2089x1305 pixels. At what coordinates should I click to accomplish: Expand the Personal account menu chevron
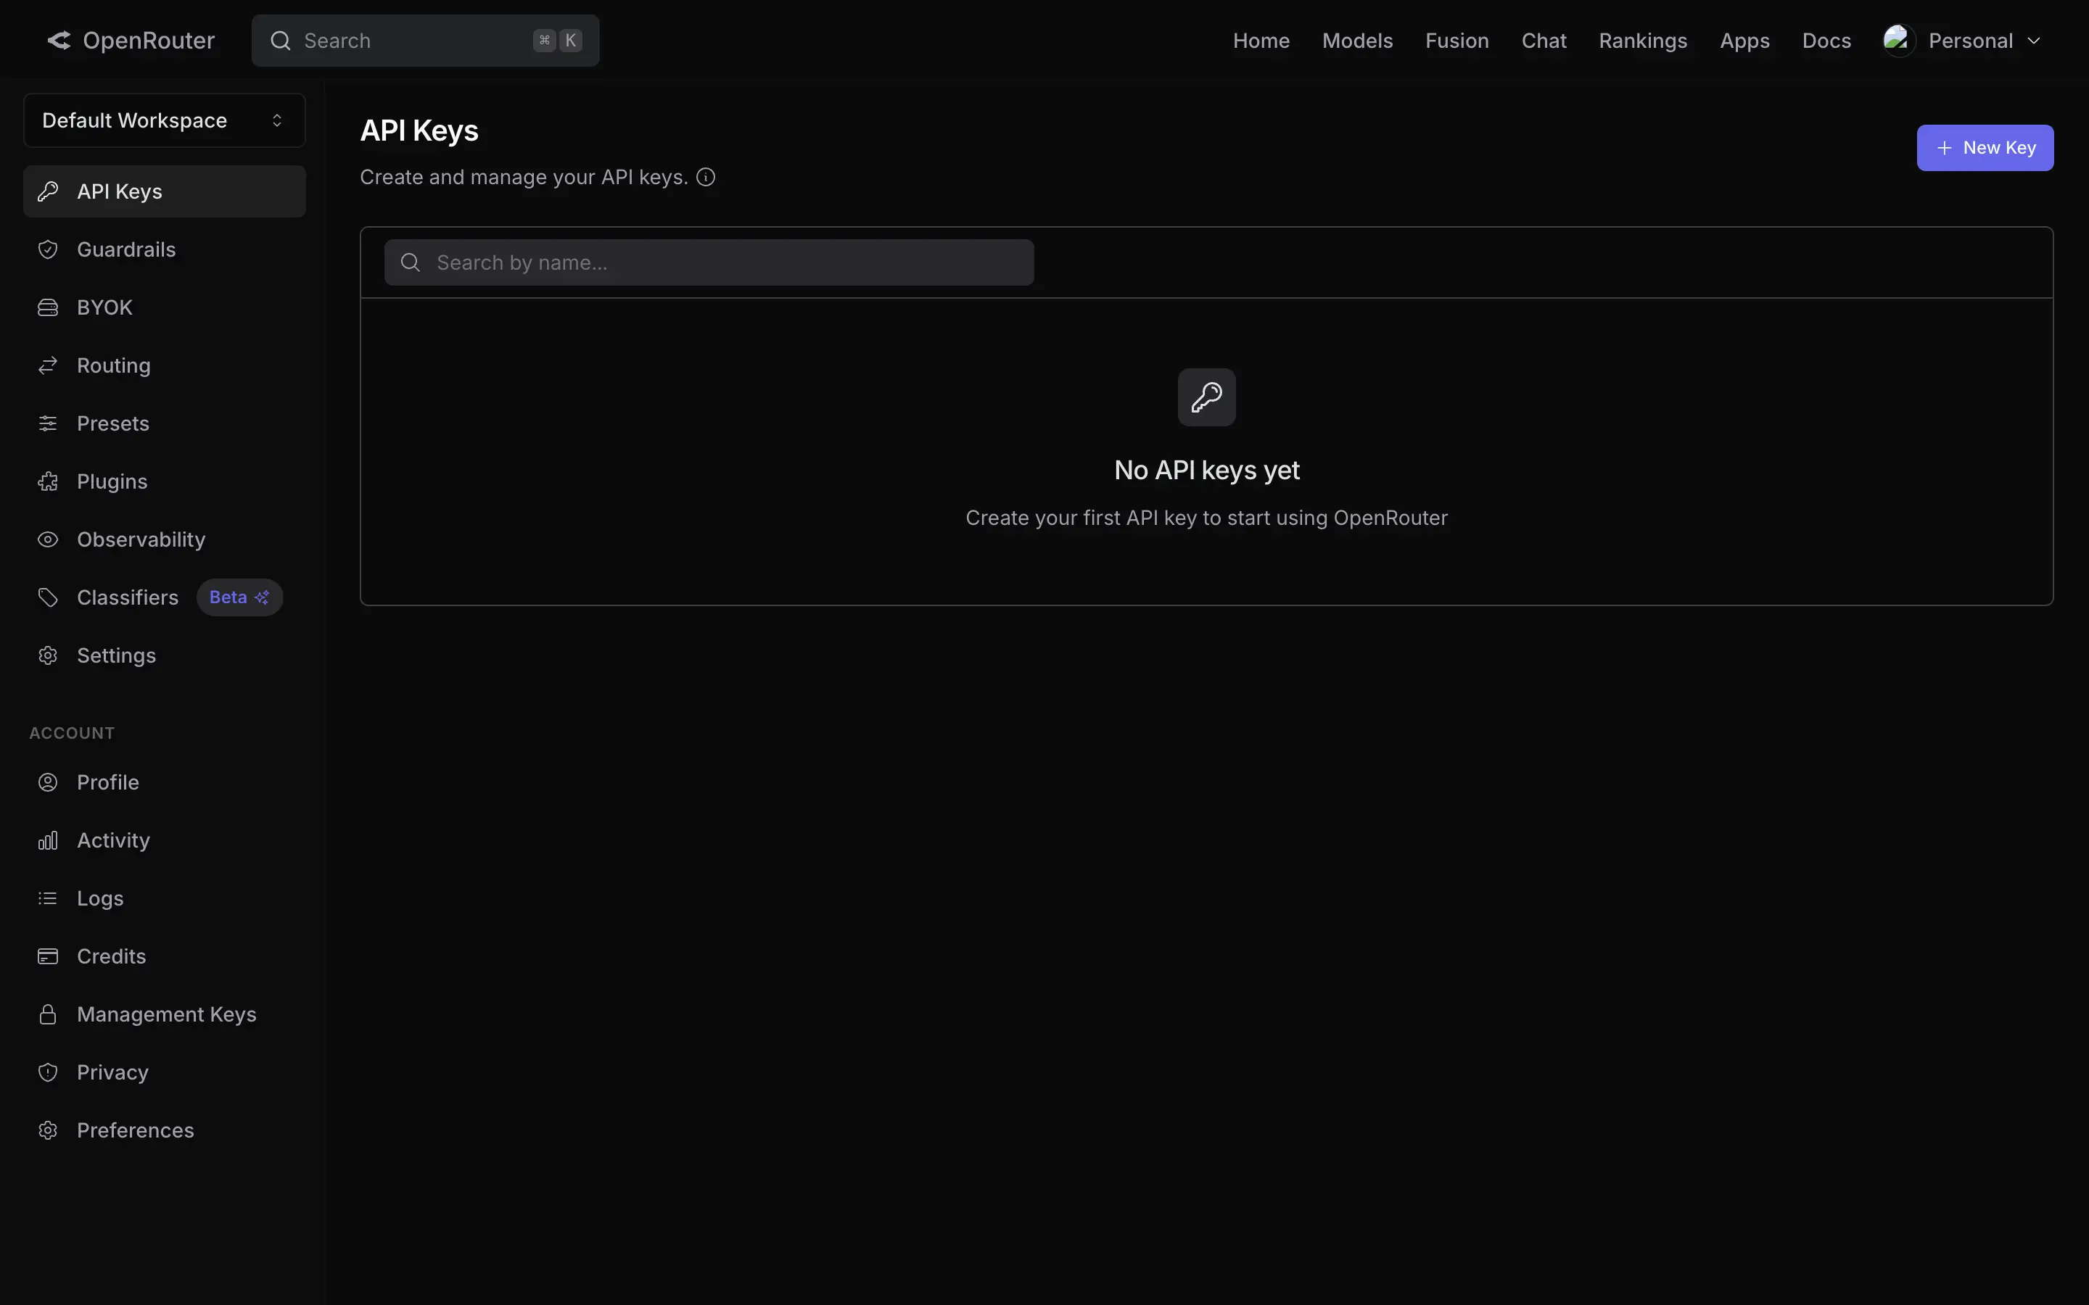[2034, 41]
